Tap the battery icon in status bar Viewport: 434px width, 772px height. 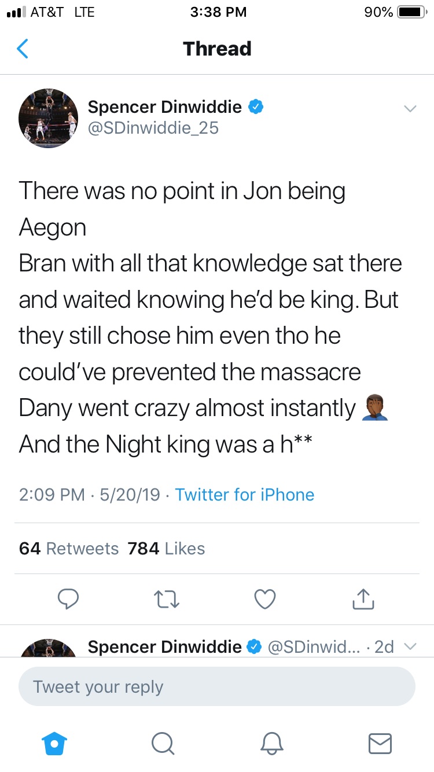pos(411,12)
